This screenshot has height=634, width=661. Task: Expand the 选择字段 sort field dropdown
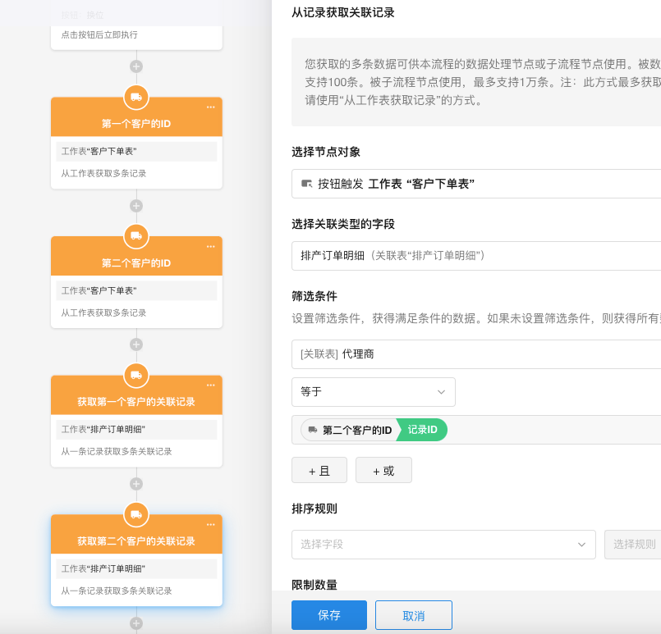pyautogui.click(x=443, y=544)
